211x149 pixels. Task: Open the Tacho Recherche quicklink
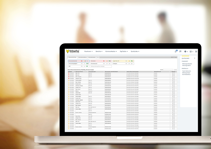[x=187, y=71]
